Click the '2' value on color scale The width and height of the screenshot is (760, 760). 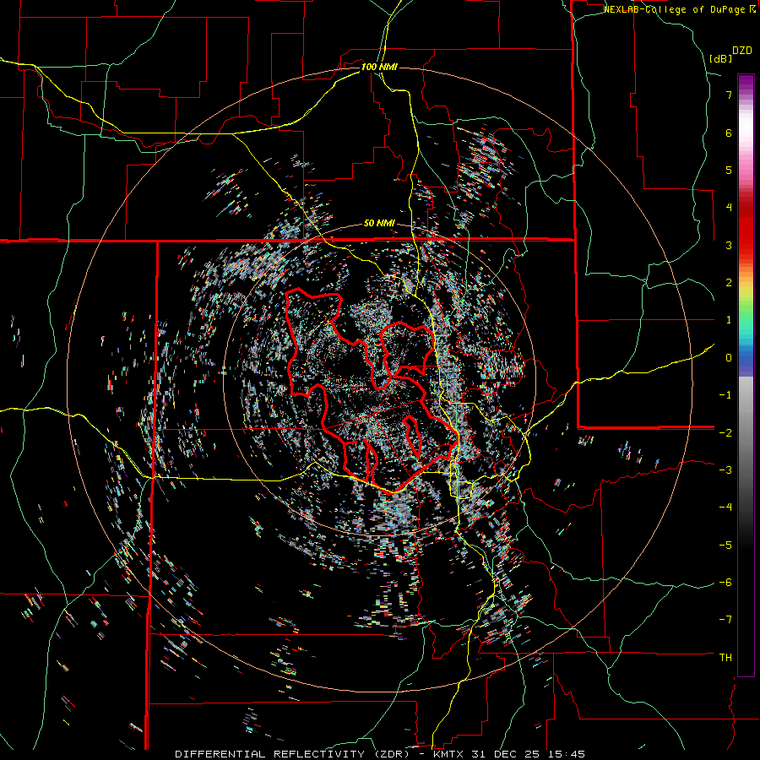coord(729,283)
